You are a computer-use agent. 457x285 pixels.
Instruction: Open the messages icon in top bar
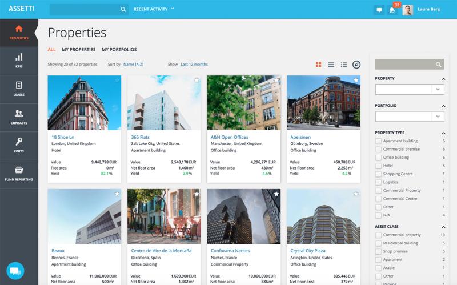379,10
